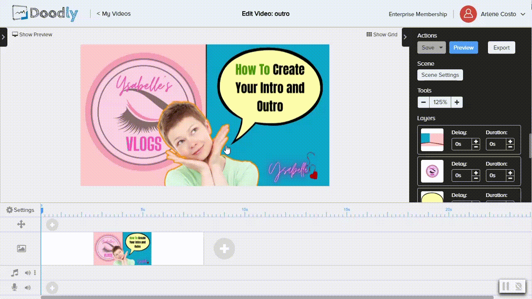Image resolution: width=532 pixels, height=299 pixels.
Task: Open music track three-dot options
Action: 35,273
